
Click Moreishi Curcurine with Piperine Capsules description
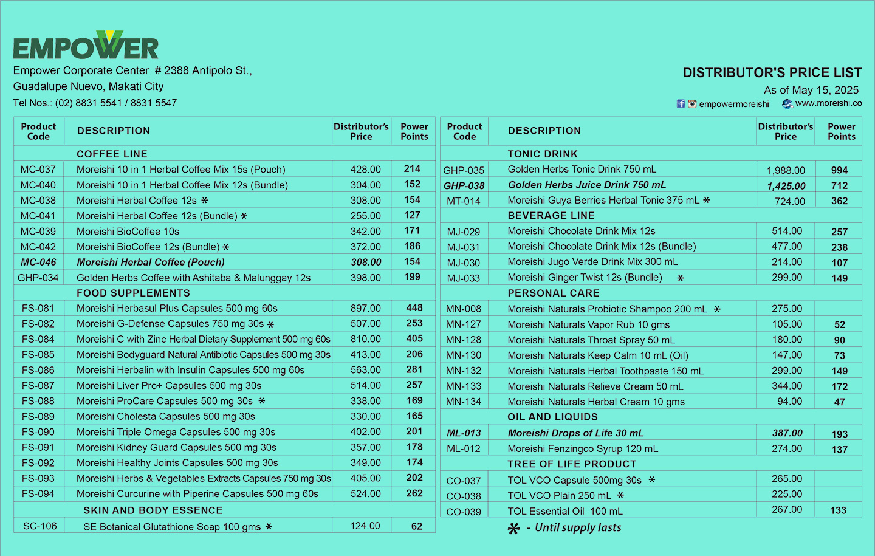coord(197,494)
